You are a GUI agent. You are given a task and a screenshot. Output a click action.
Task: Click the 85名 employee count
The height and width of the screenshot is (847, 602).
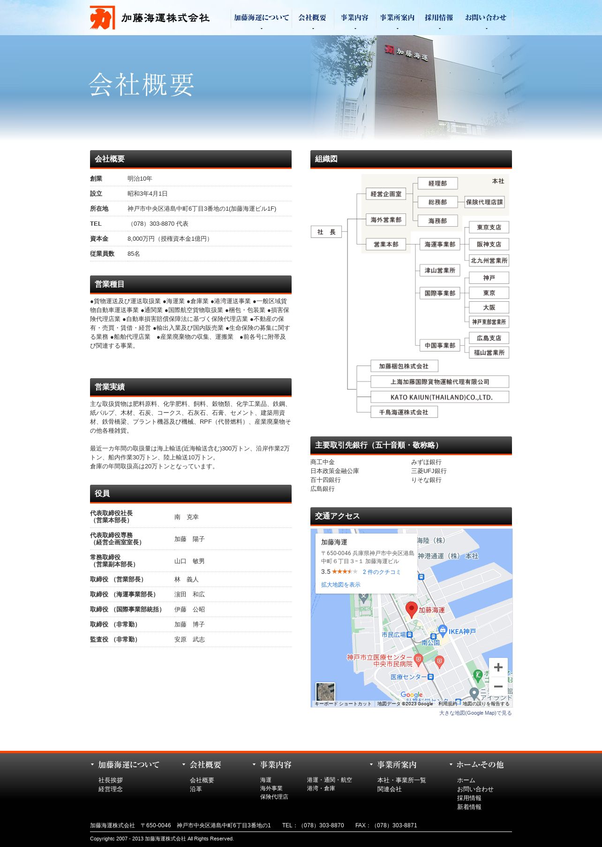pos(134,254)
